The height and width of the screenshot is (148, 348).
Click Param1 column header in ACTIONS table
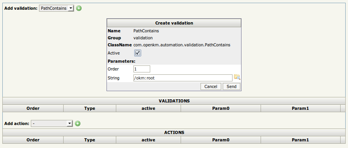tap(300, 140)
